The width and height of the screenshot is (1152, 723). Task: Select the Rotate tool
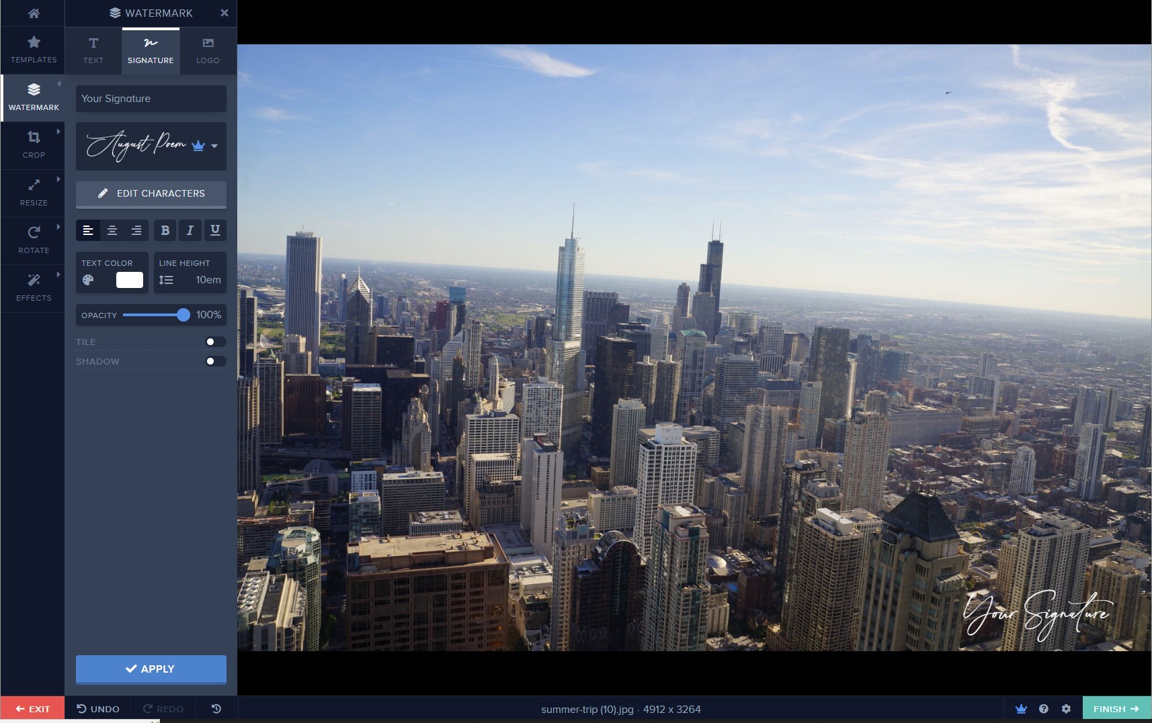pos(33,240)
